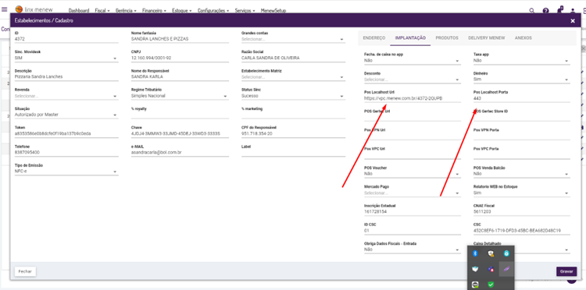This screenshot has height=290, width=586.
Task: Open the user profile icon
Action: point(573,10)
